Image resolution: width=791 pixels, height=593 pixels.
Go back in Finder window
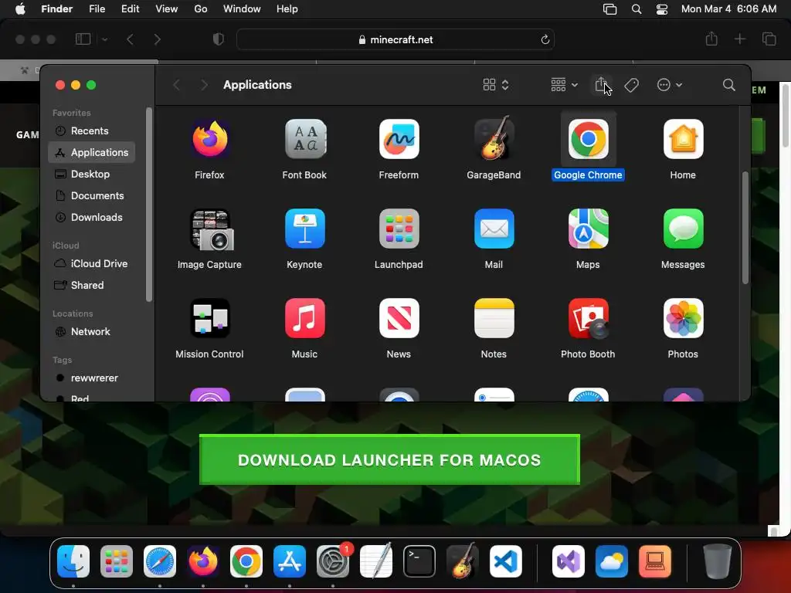click(x=177, y=85)
